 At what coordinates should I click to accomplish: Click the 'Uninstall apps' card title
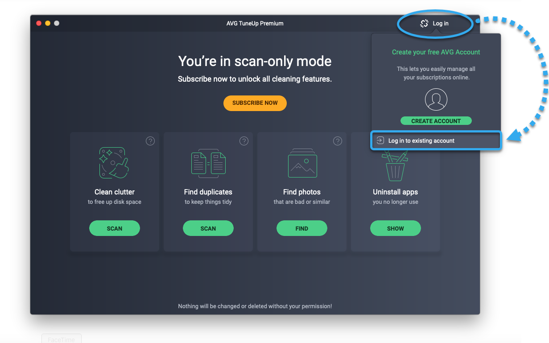coord(396,192)
